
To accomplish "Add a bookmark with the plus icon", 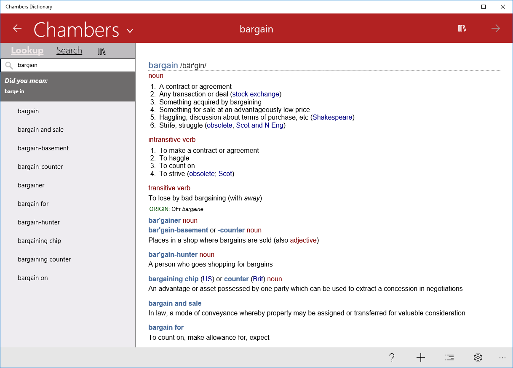I will 420,357.
